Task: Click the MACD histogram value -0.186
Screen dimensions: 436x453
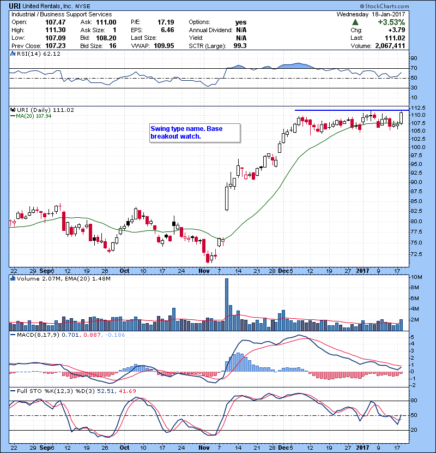Action: pyautogui.click(x=115, y=335)
